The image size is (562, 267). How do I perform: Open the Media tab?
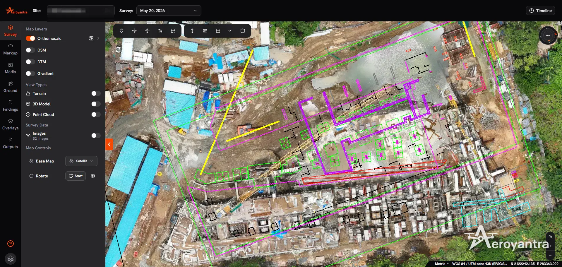pos(11,68)
